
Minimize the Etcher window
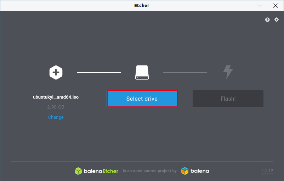click(x=260, y=6)
